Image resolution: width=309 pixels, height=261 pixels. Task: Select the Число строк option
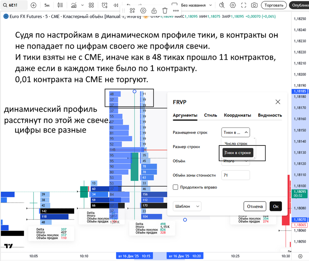point(236,143)
